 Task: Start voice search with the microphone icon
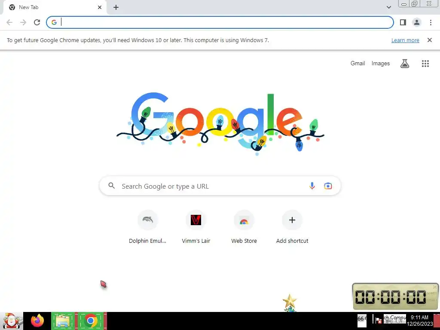tap(312, 186)
